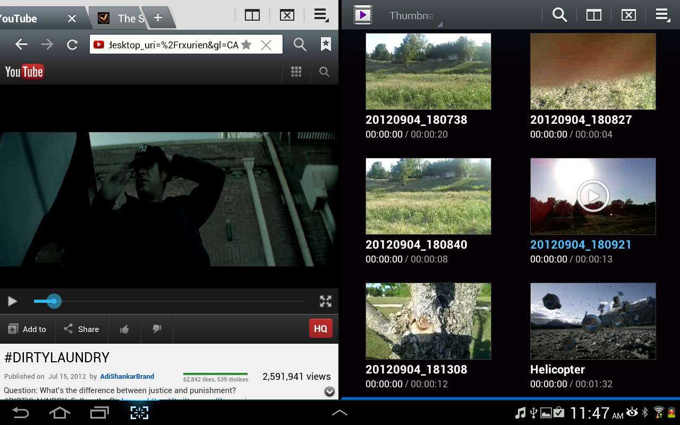Play the 20120904_180921 video thumbnail
The height and width of the screenshot is (425, 680).
[593, 197]
